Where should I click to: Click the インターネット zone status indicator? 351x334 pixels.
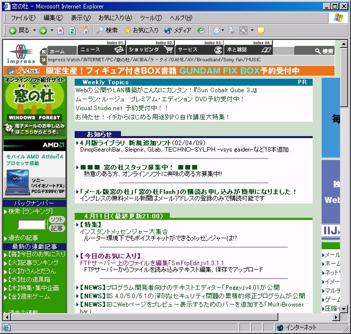[296, 328]
